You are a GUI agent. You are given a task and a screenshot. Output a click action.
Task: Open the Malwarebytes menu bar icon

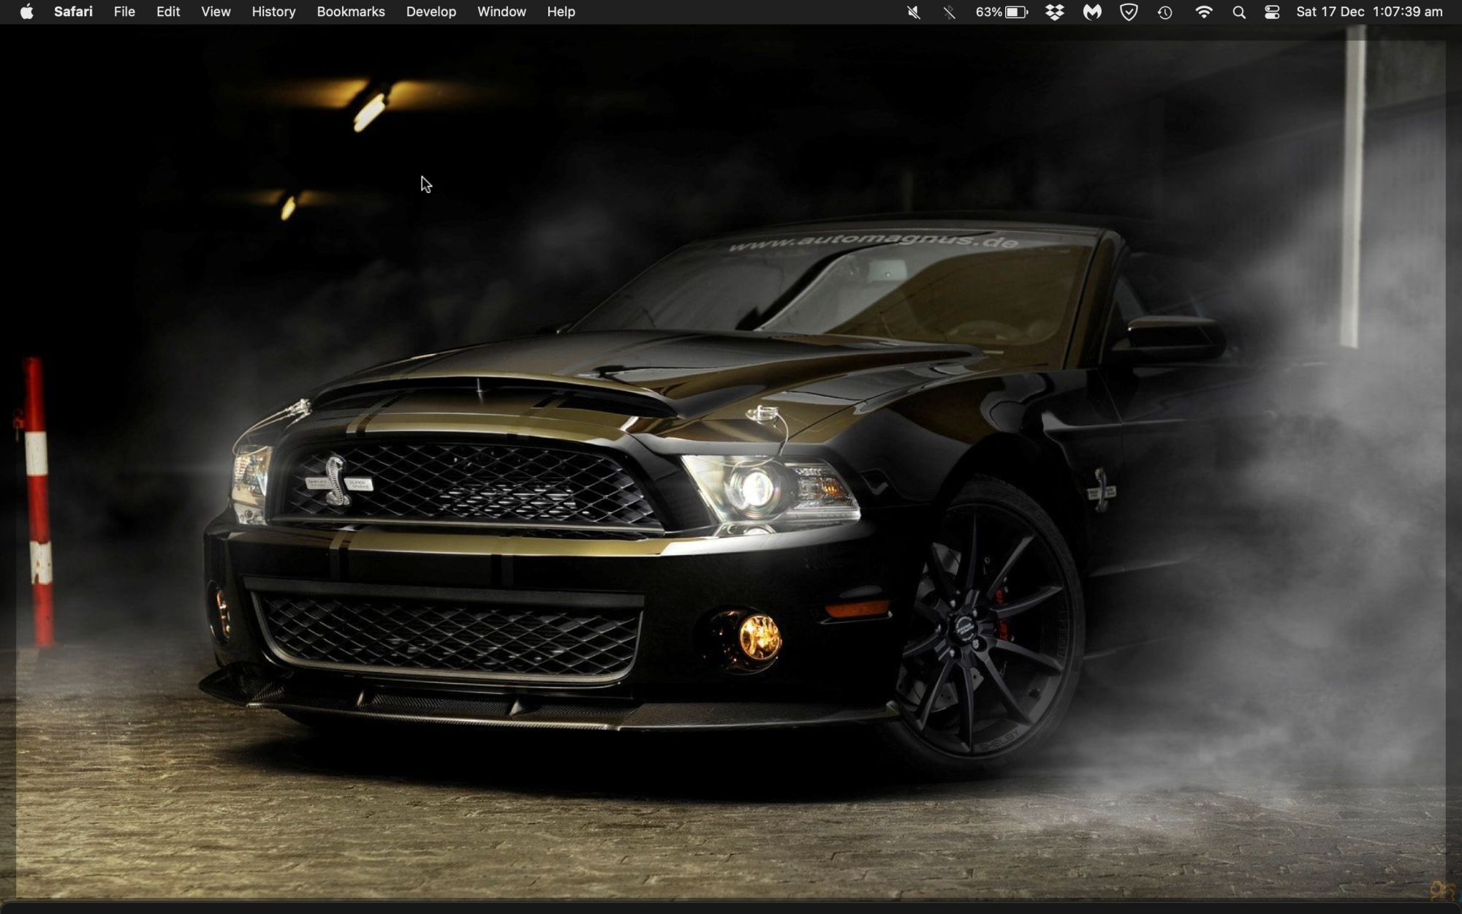click(1091, 12)
